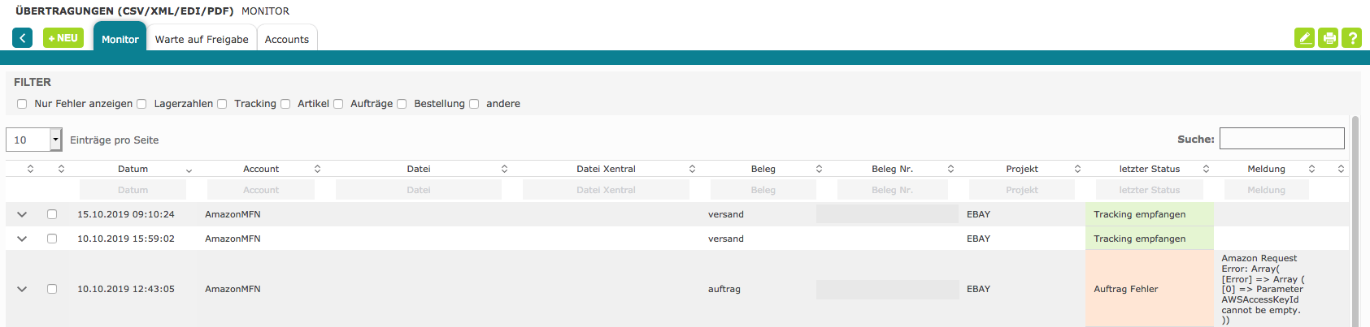This screenshot has height=327, width=1370.
Task: Click the Beleg column filter field
Action: [x=763, y=190]
